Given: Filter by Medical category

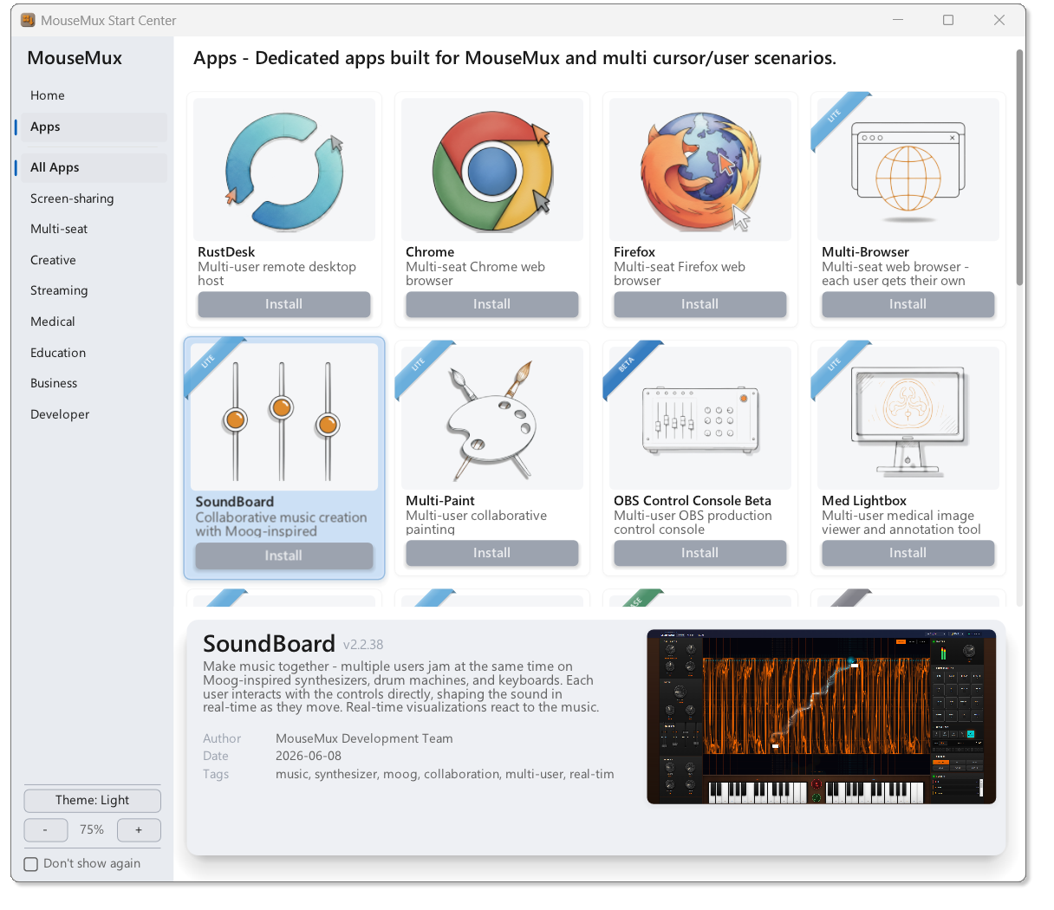Looking at the screenshot, I should [94, 322].
